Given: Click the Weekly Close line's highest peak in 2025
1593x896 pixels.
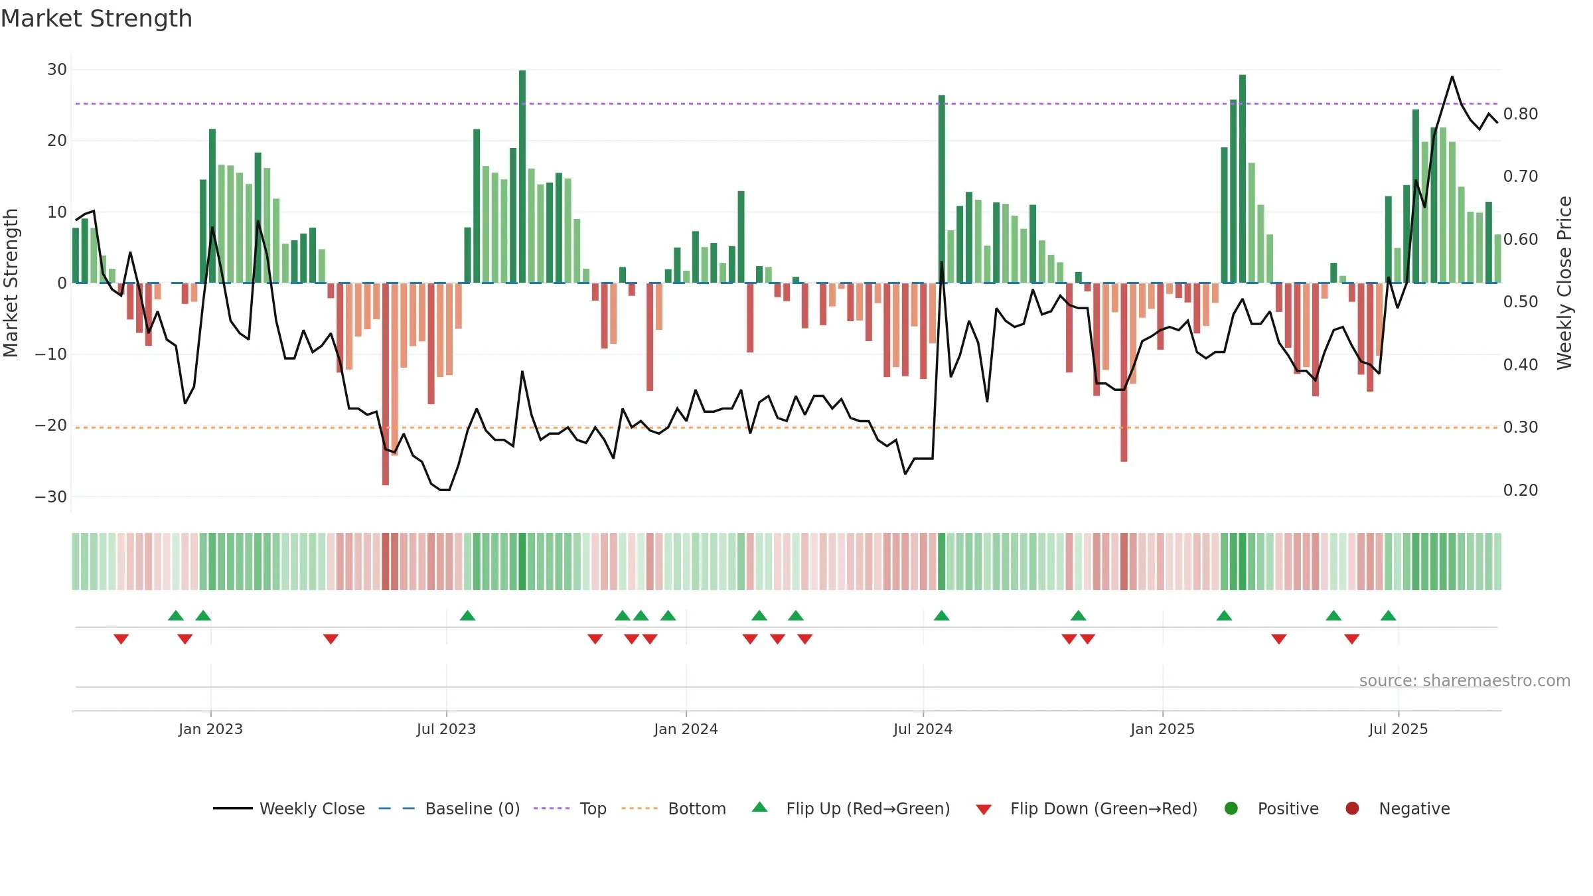Looking at the screenshot, I should coord(1452,77).
